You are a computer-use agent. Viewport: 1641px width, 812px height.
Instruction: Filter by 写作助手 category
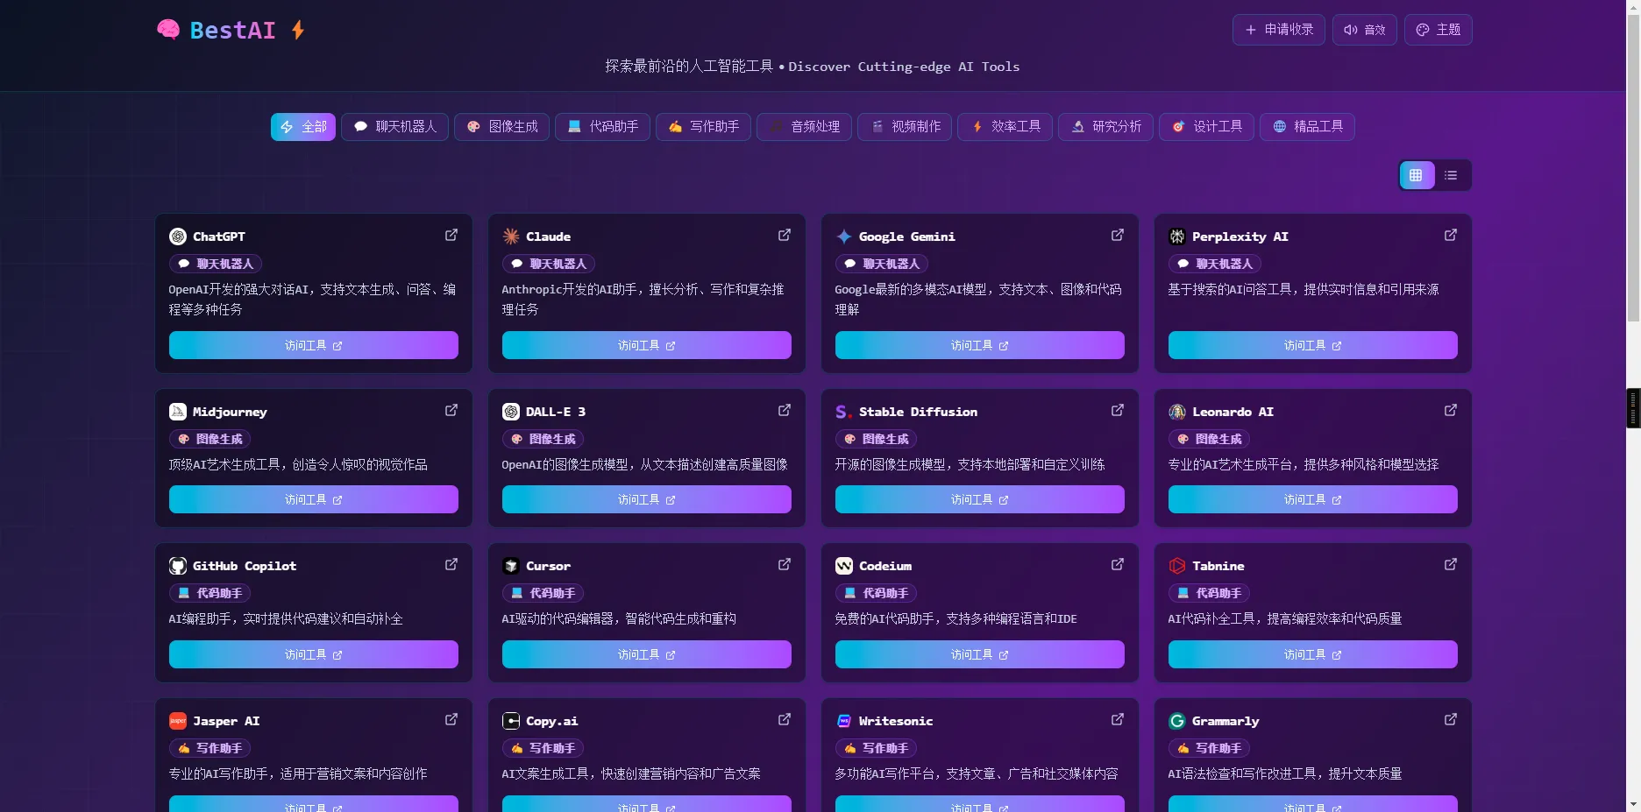(x=704, y=127)
